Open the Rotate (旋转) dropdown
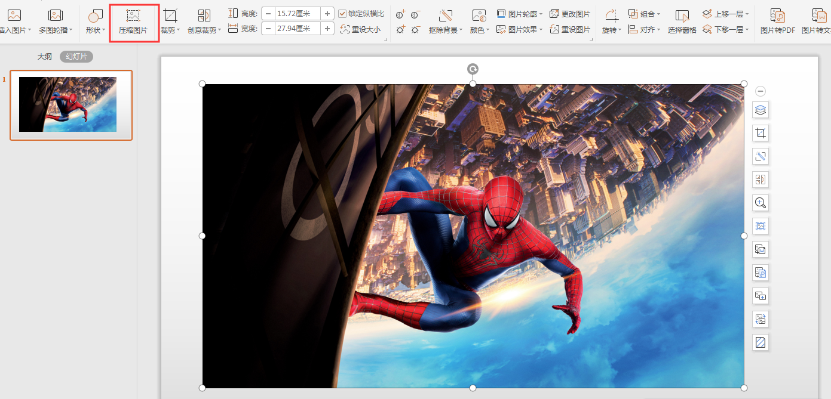This screenshot has width=831, height=399. coord(612,21)
